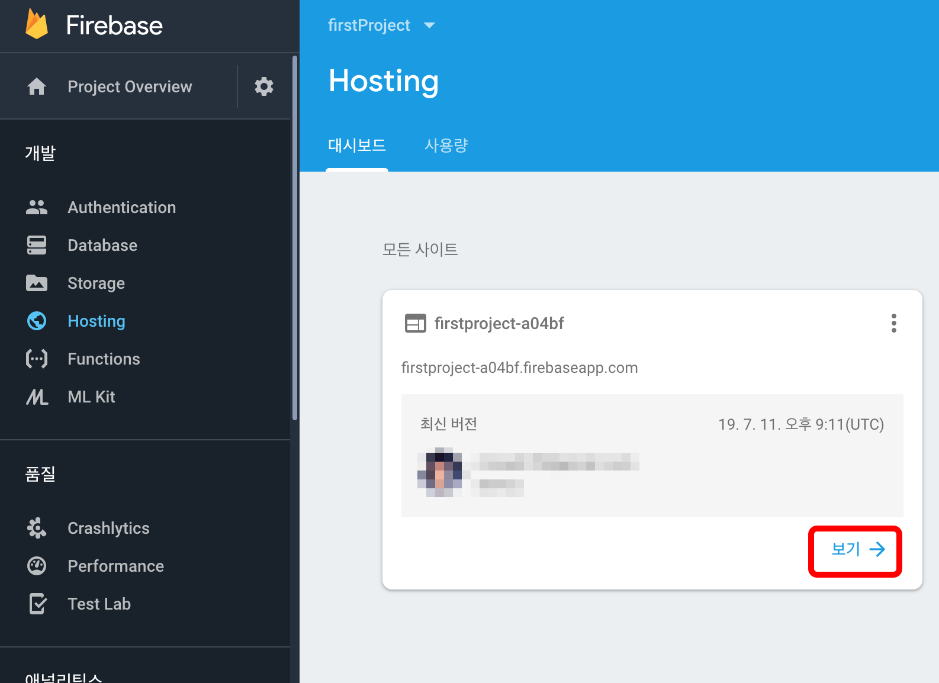939x683 pixels.
Task: Click the ML Kit icon
Action: click(37, 397)
